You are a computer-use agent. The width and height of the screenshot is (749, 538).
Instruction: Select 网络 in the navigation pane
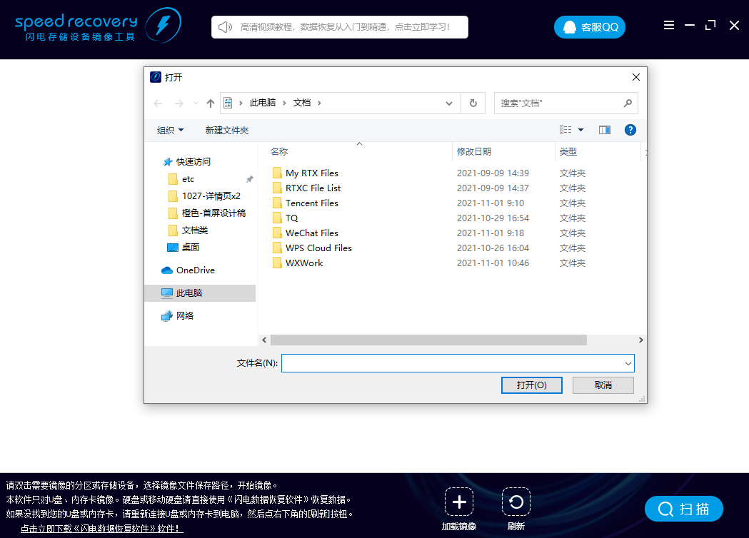tap(184, 316)
